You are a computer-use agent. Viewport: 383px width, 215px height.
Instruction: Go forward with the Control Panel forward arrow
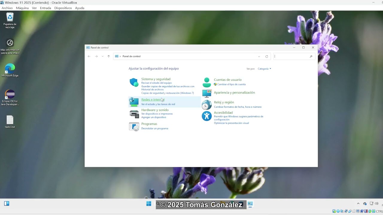click(x=96, y=56)
